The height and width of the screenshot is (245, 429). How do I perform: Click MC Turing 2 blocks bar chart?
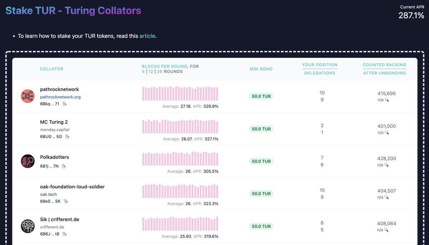[180, 126]
